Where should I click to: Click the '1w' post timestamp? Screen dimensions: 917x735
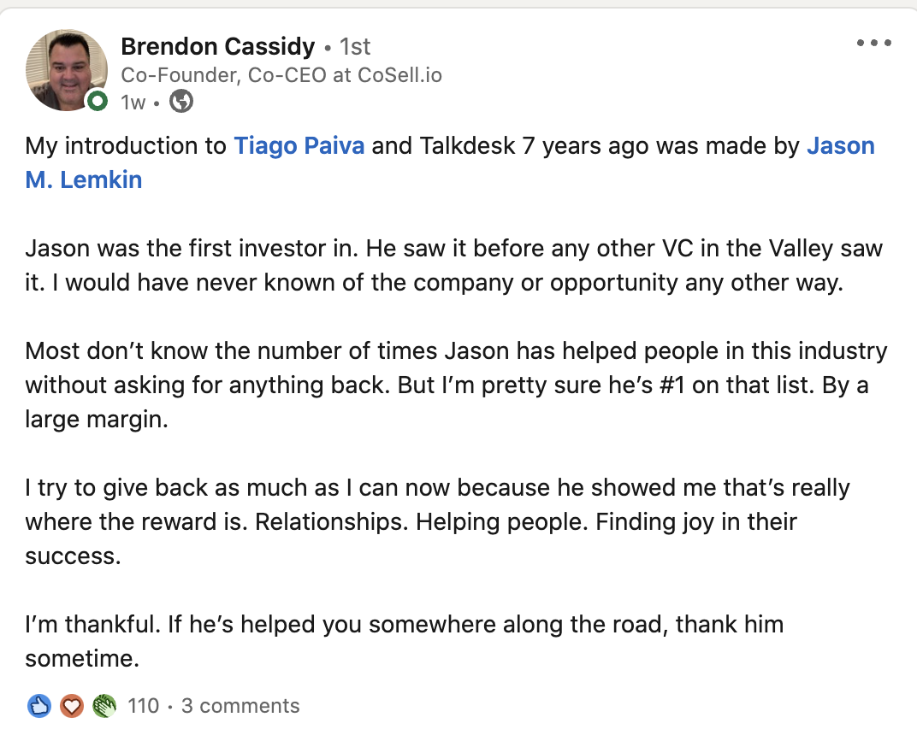133,103
